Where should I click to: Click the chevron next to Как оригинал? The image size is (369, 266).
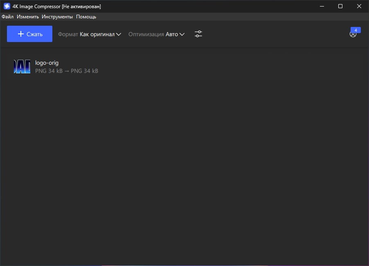[119, 34]
